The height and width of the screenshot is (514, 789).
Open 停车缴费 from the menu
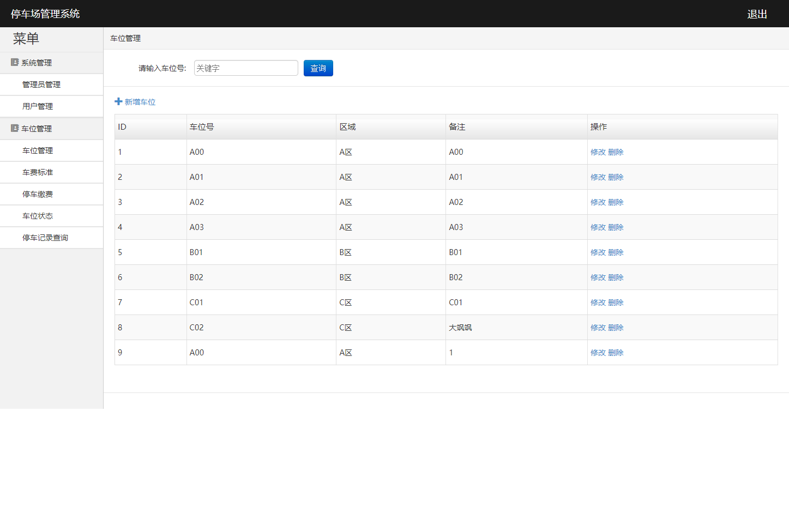click(38, 195)
